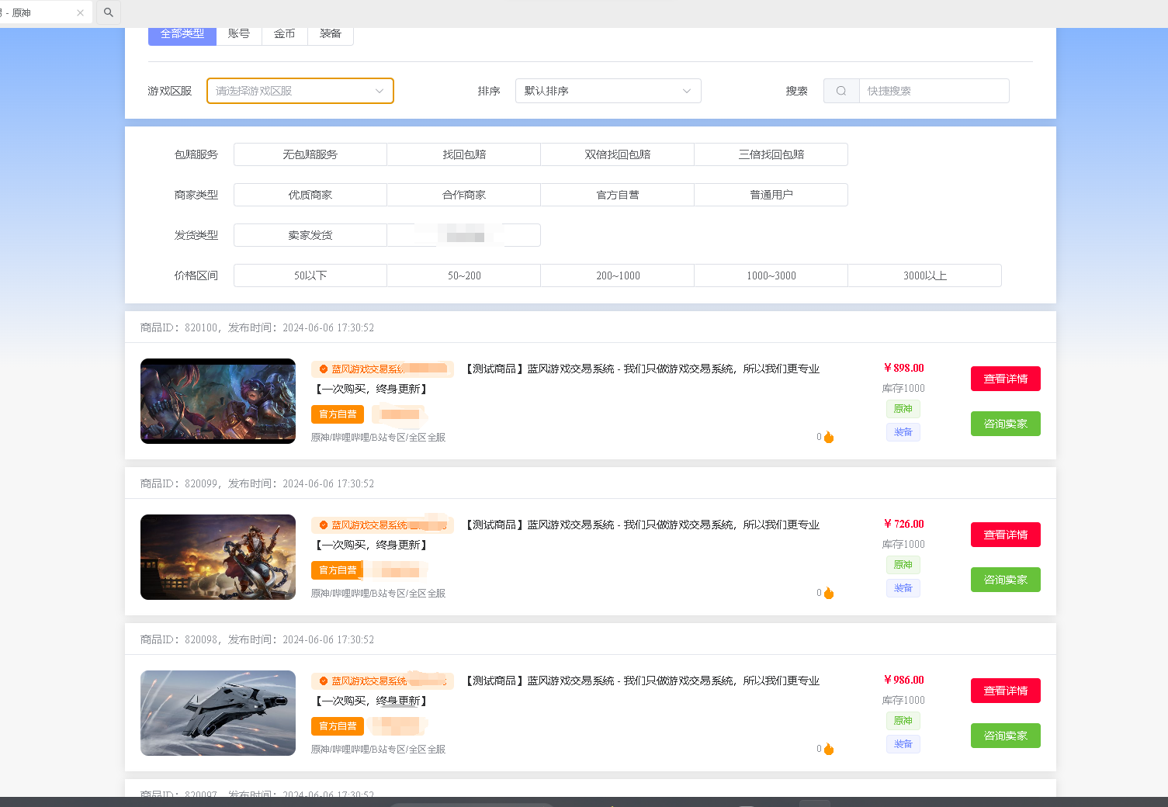The height and width of the screenshot is (807, 1168).
Task: Close the 原神 browser tab
Action: point(80,13)
